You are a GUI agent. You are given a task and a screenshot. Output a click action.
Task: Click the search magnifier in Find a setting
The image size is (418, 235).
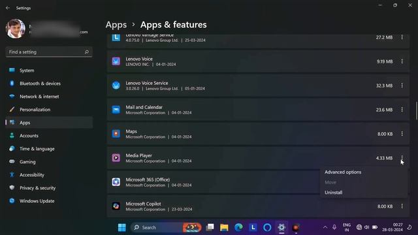[87, 52]
